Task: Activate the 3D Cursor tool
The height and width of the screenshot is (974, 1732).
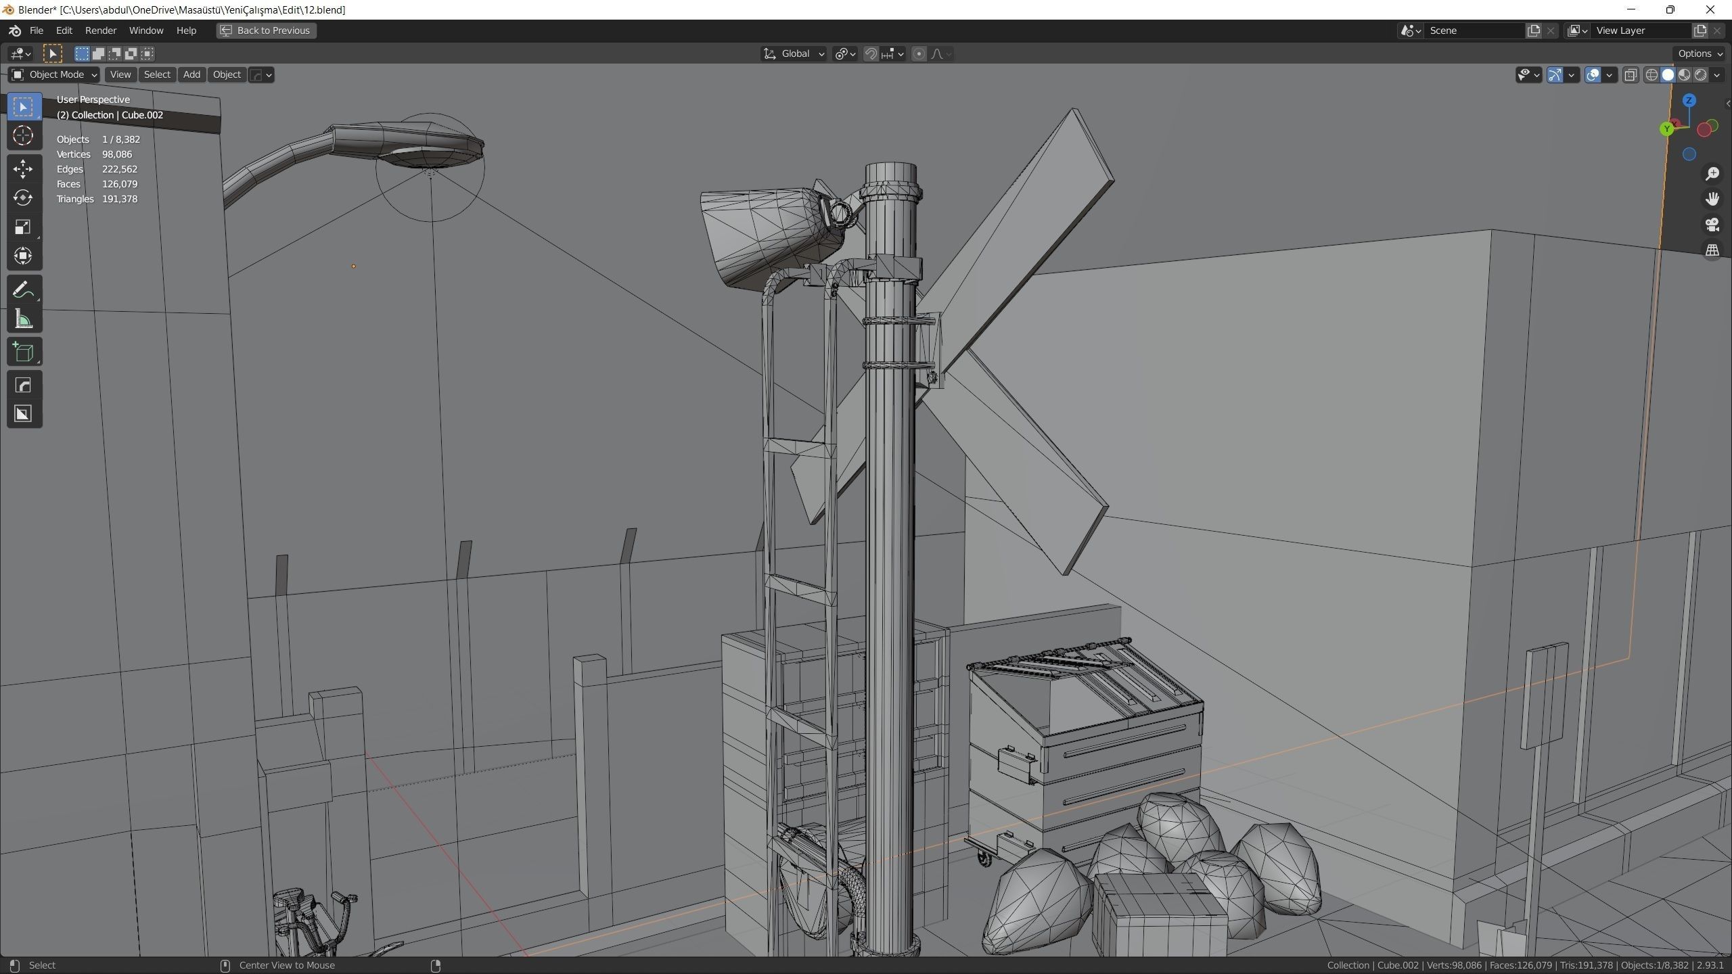Action: [23, 136]
